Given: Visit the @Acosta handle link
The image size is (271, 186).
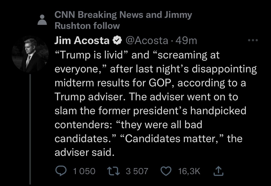Looking at the screenshot, I should point(146,40).
